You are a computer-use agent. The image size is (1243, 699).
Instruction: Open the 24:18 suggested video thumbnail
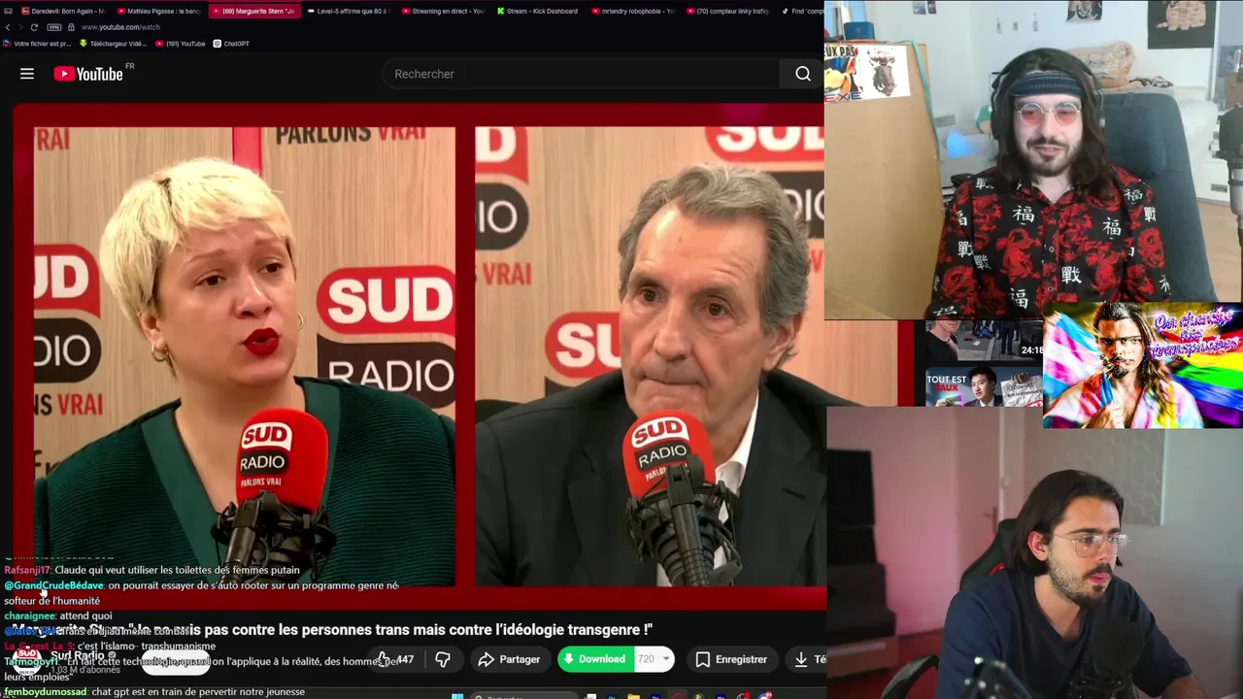coord(983,341)
